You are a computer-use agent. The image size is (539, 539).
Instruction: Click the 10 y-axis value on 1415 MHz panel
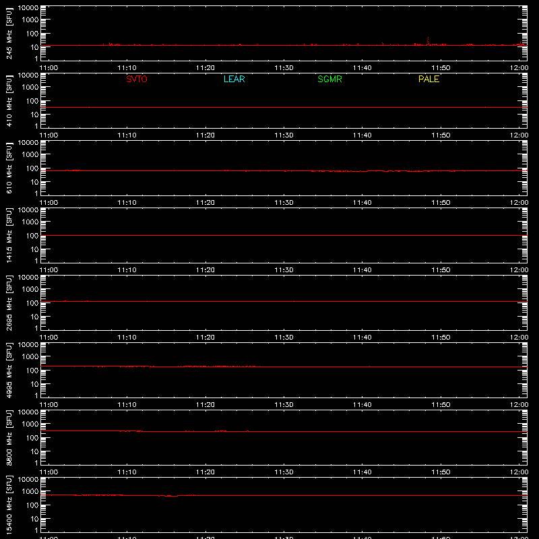pos(35,249)
